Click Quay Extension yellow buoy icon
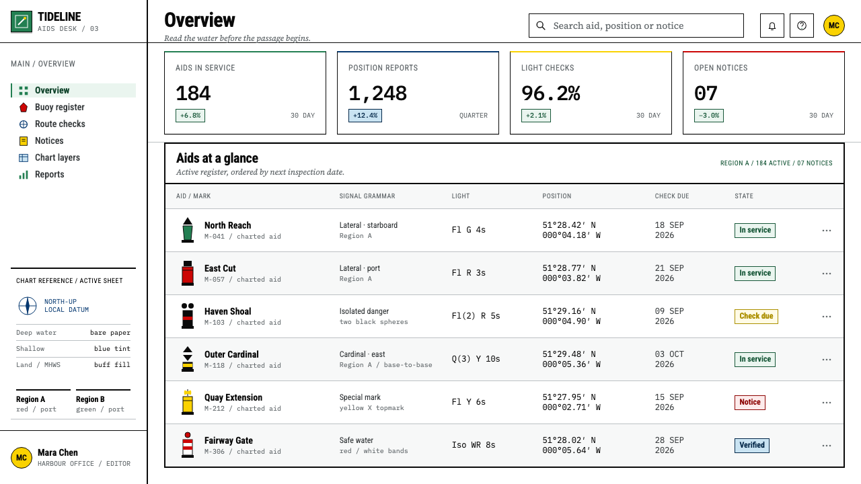 pyautogui.click(x=188, y=402)
